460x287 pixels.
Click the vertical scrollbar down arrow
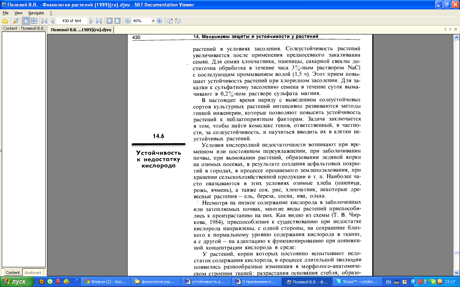456,273
